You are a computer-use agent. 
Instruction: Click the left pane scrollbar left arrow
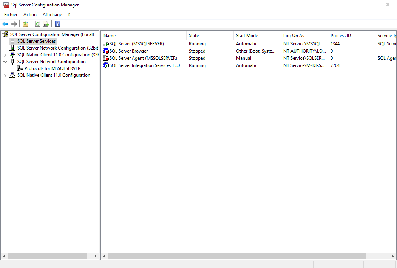tap(4, 256)
